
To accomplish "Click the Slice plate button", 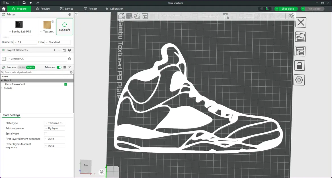I will click(x=287, y=9).
